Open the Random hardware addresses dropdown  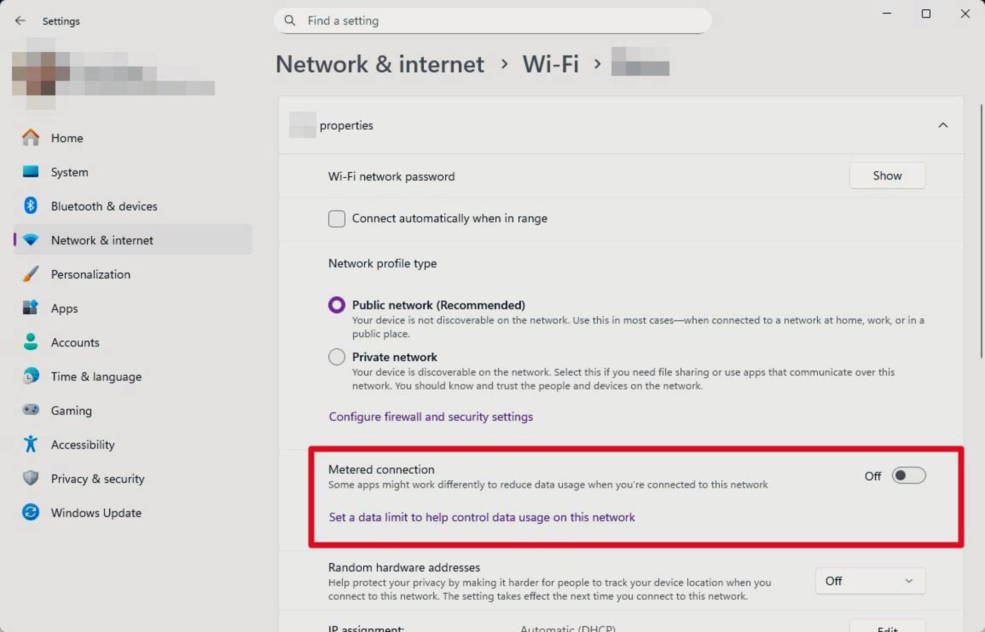point(869,581)
